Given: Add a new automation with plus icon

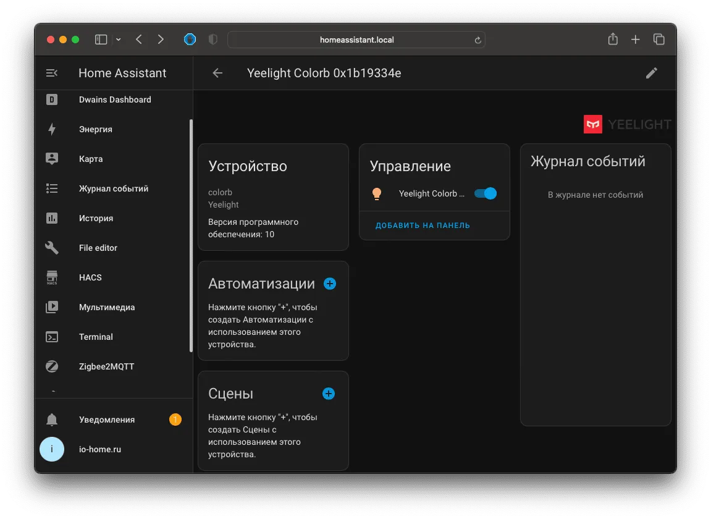Looking at the screenshot, I should (x=330, y=284).
